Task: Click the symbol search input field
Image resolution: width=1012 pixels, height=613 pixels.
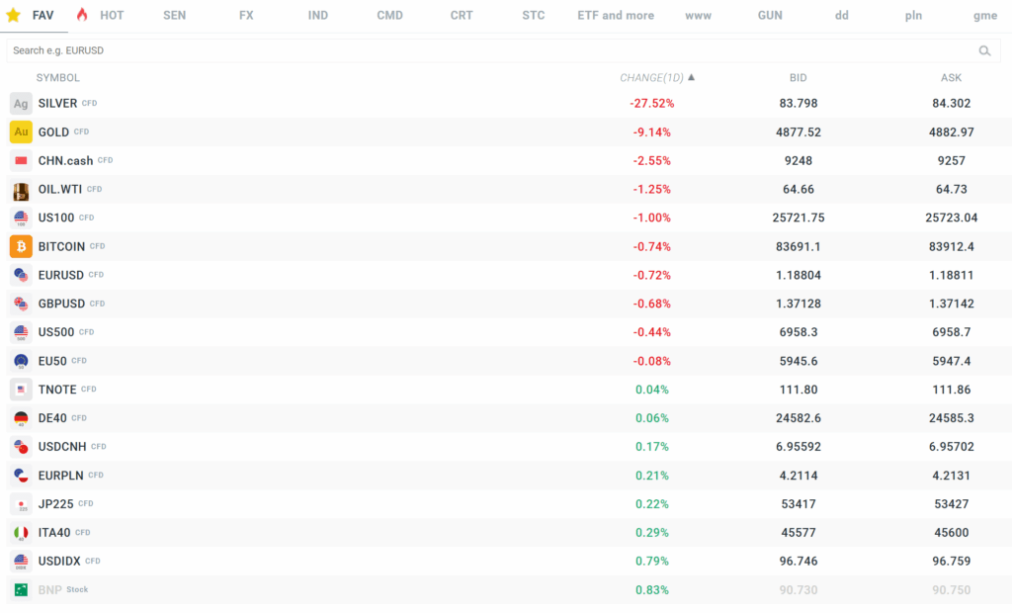Action: 484,51
